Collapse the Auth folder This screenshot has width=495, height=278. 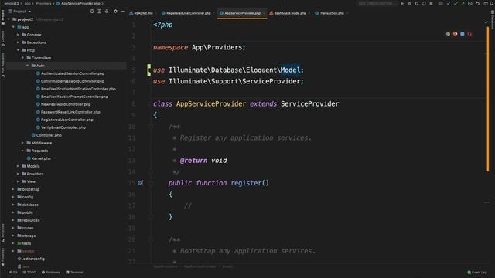pyautogui.click(x=28, y=66)
